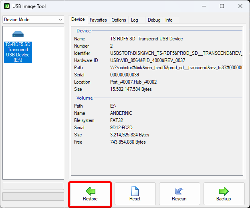Select the volume name ANBERNIC field
The height and width of the screenshot is (208, 250).
pos(121,113)
